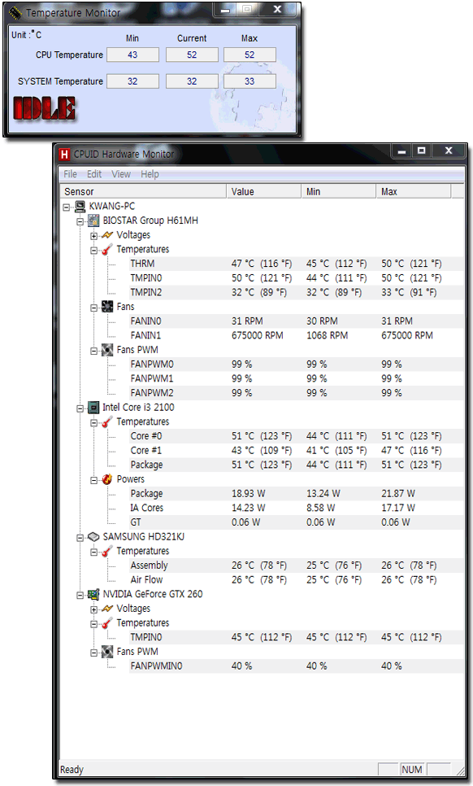The height and width of the screenshot is (786, 473).
Task: Expand the NVIDIA GeForce Voltages node
Action: click(x=93, y=609)
